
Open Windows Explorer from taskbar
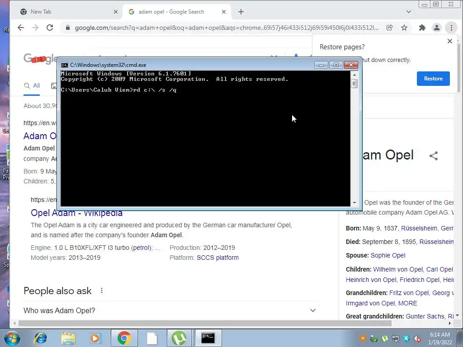coord(68,338)
